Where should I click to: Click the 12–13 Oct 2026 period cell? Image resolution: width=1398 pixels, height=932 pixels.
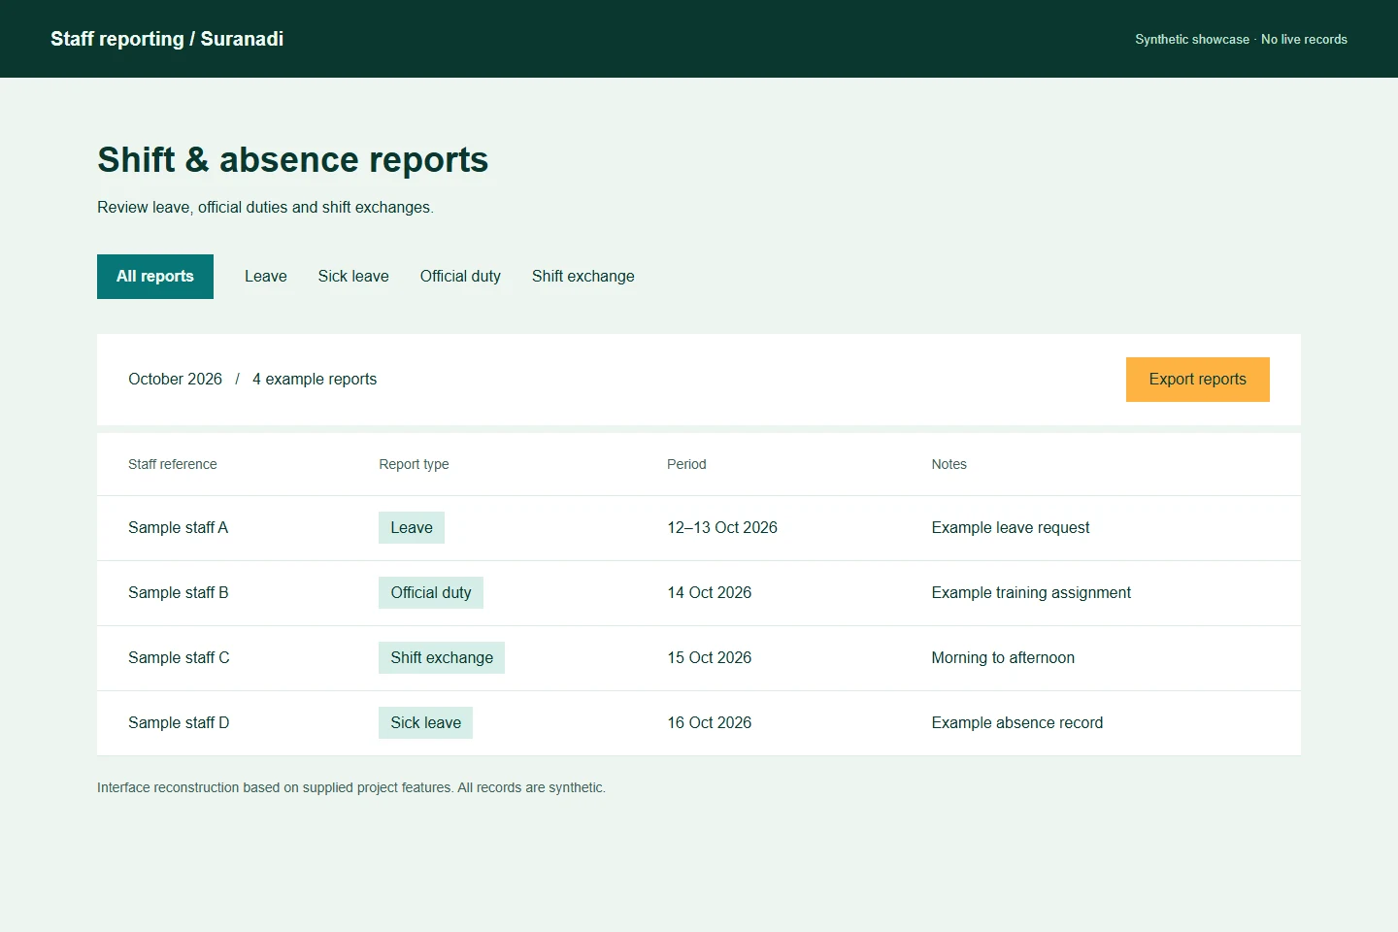[x=722, y=528]
